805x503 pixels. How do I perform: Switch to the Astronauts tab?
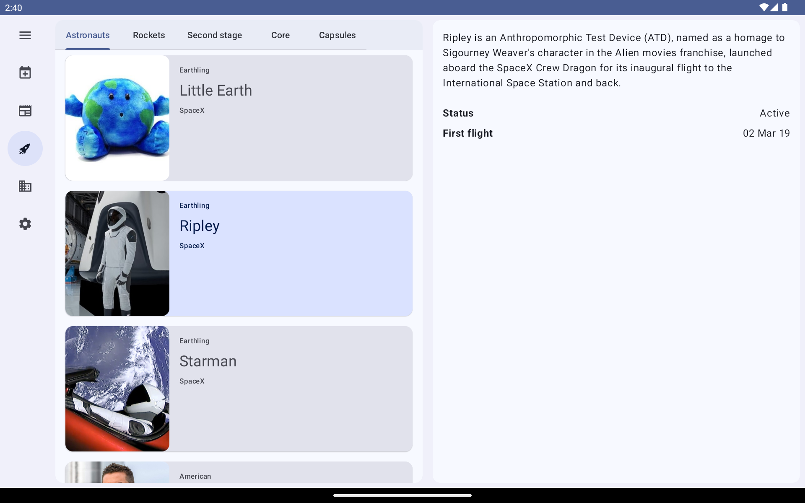(88, 35)
